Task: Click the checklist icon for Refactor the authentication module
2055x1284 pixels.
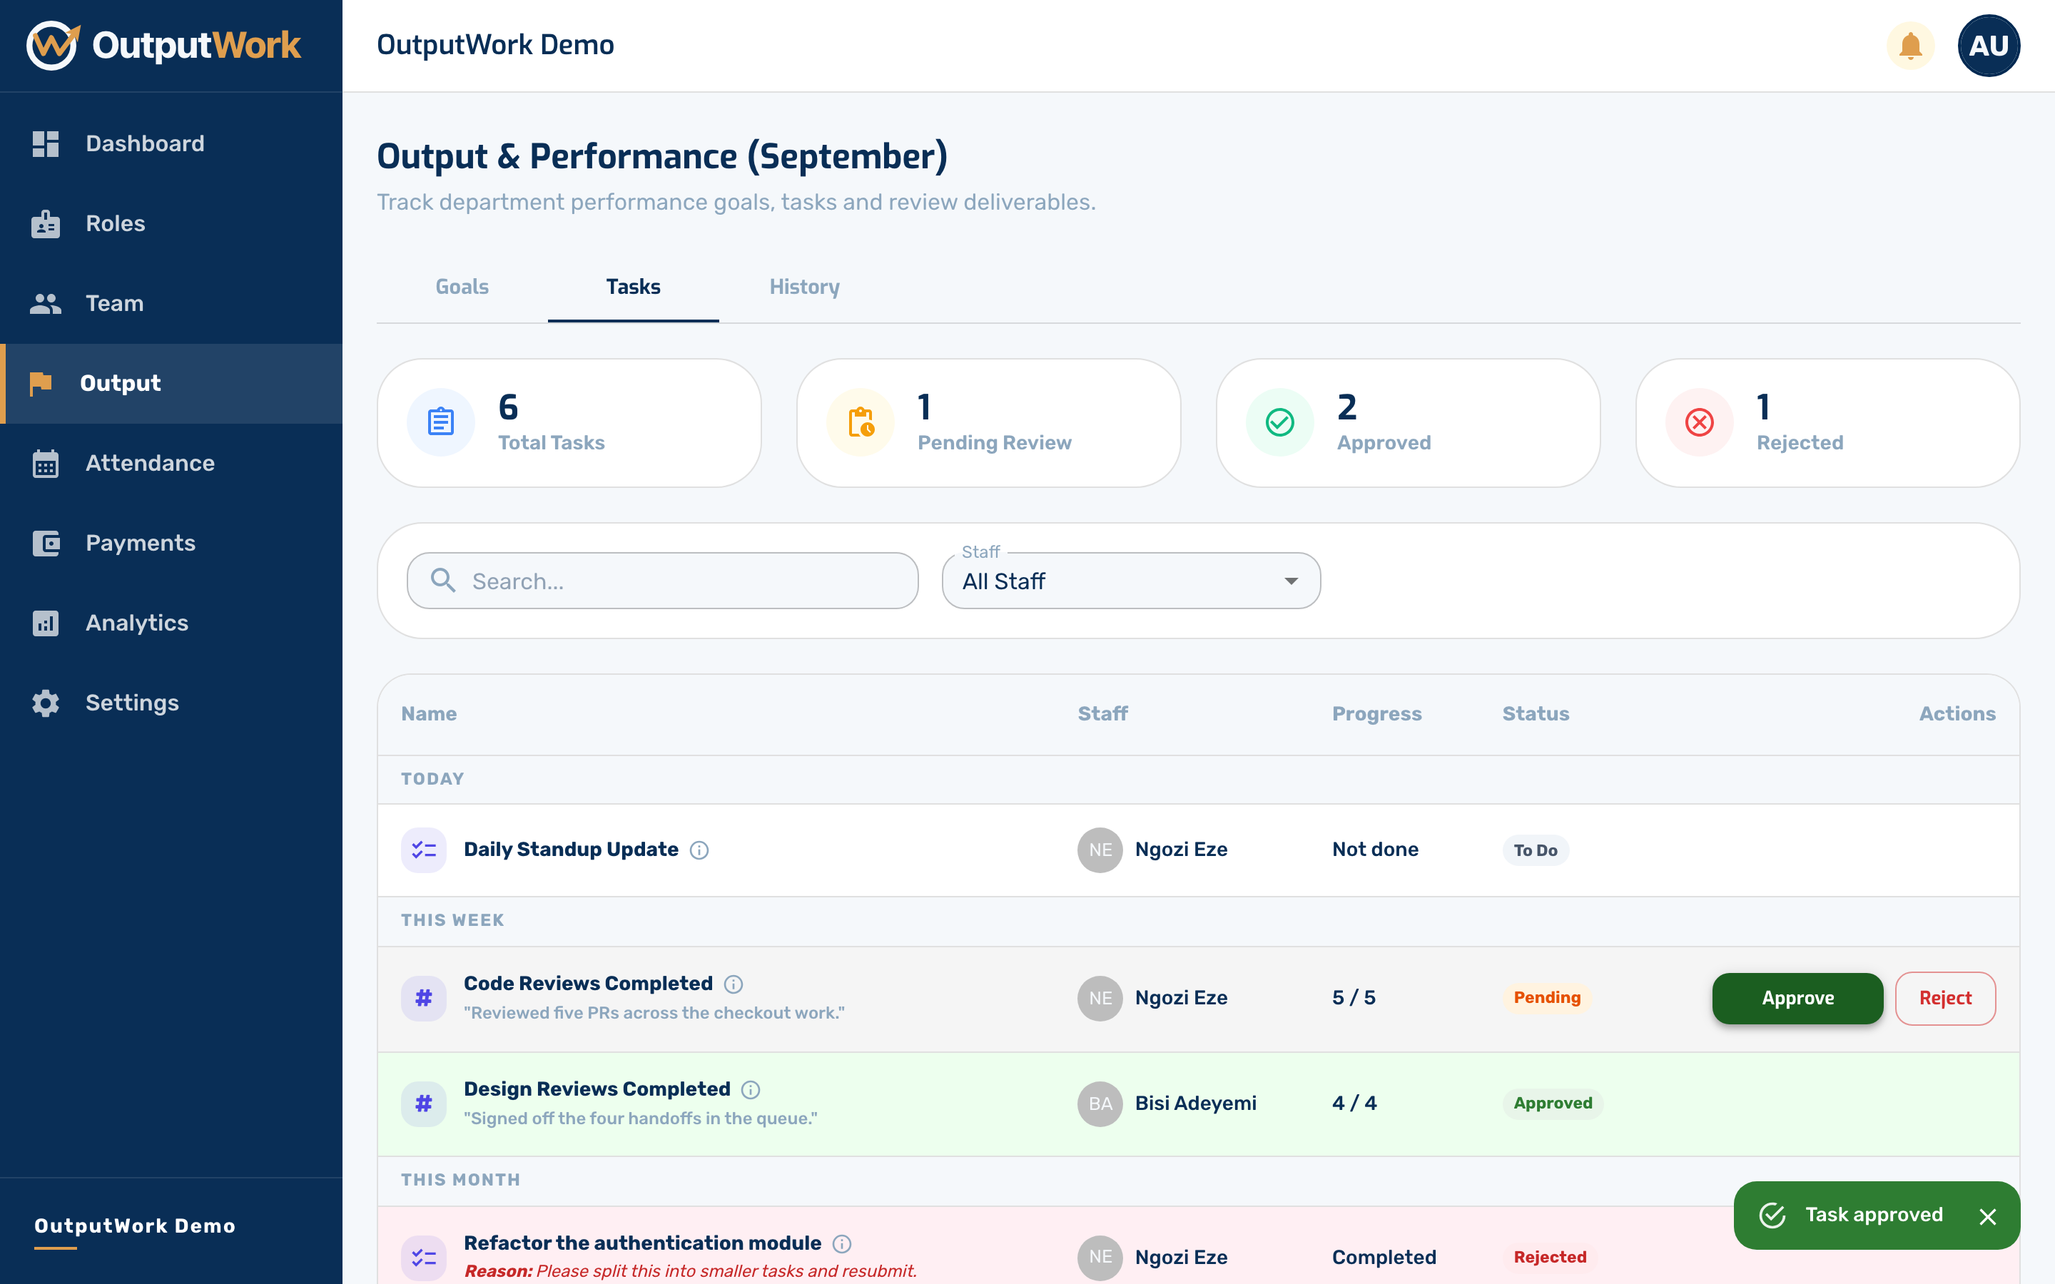Action: pos(424,1258)
